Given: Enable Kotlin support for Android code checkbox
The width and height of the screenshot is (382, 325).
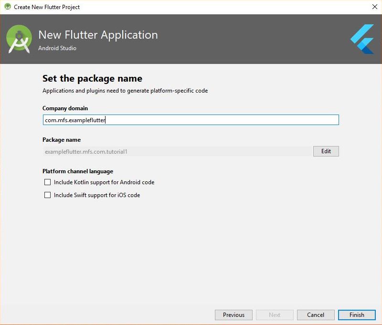Looking at the screenshot, I should [x=47, y=182].
